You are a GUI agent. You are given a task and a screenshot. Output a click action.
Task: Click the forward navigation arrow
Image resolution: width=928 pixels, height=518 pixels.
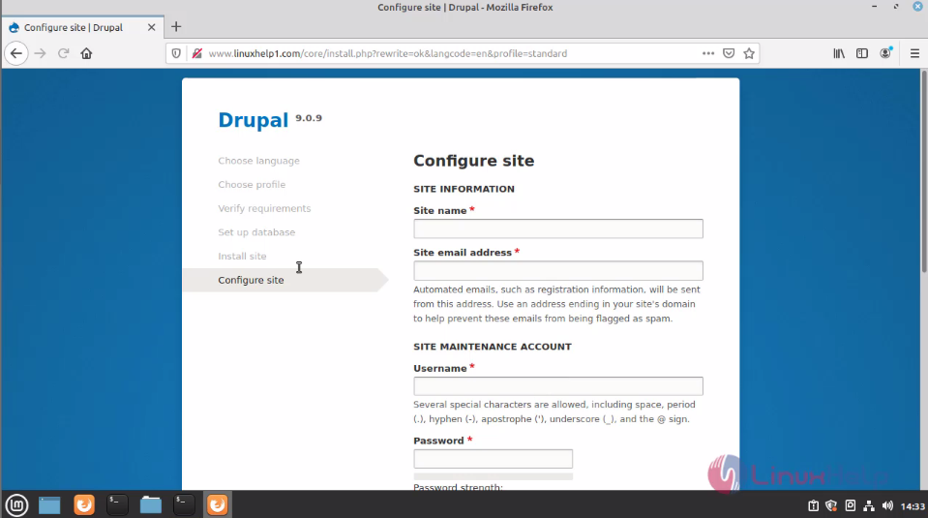click(x=41, y=53)
